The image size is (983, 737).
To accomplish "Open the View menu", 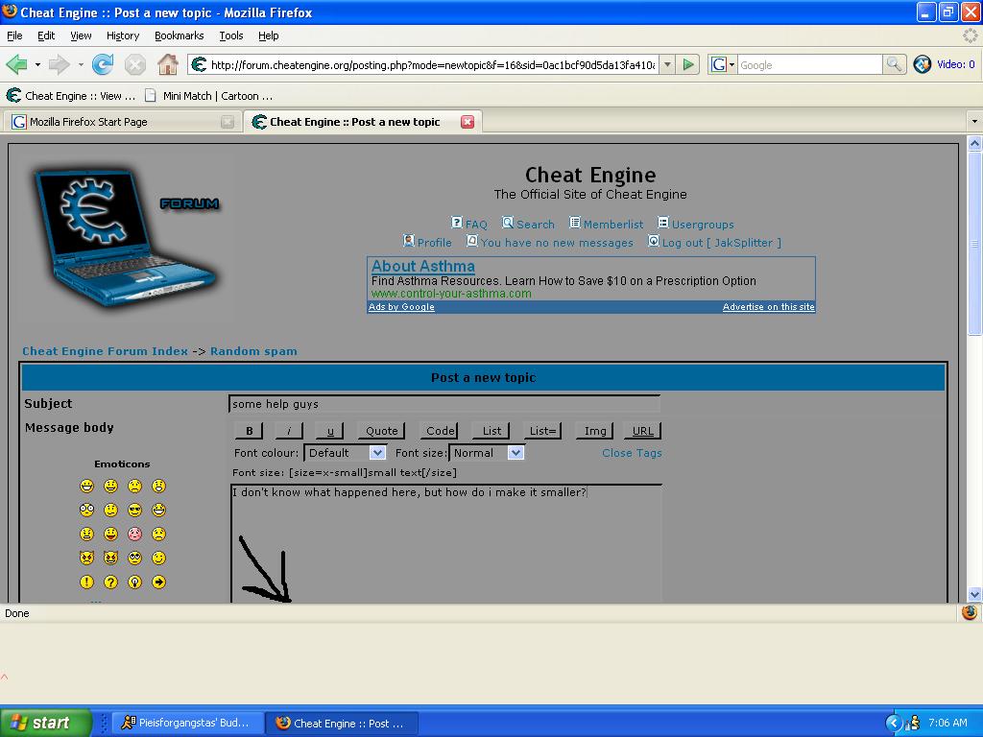I will click(x=81, y=36).
